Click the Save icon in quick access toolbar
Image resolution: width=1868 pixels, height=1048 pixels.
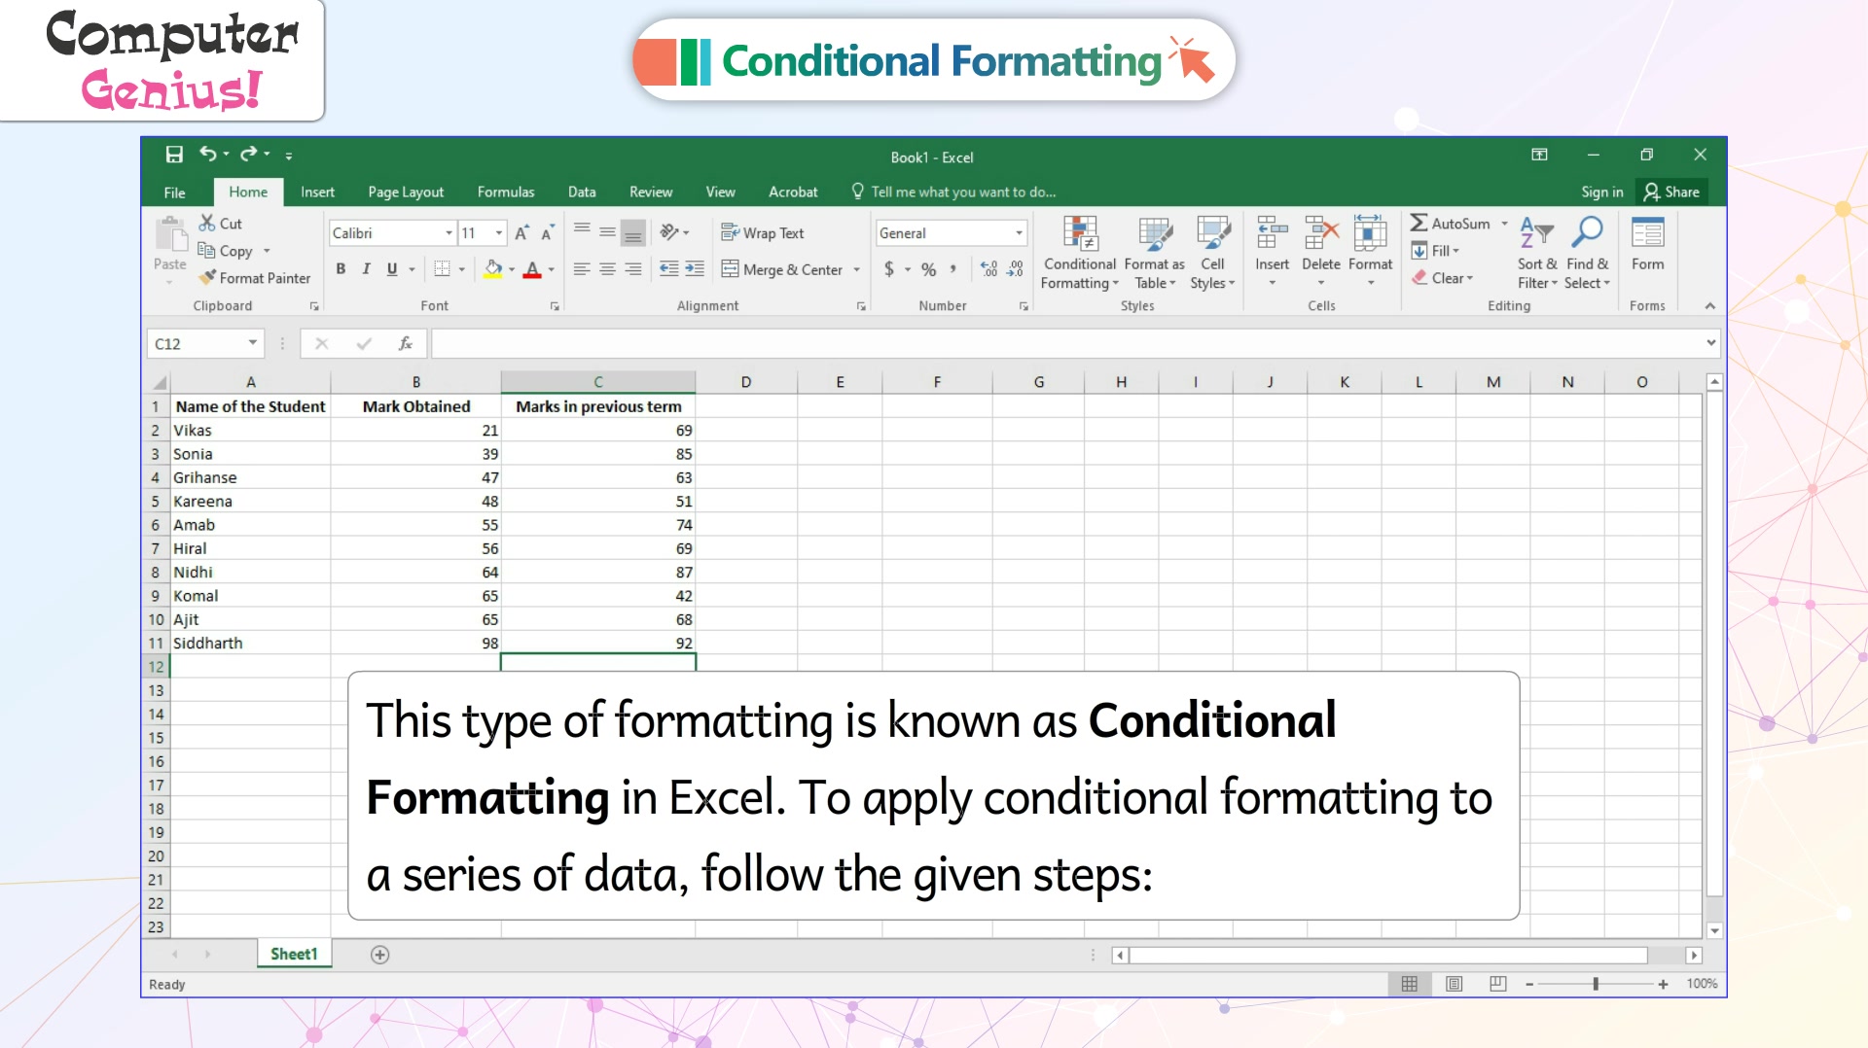pos(174,155)
